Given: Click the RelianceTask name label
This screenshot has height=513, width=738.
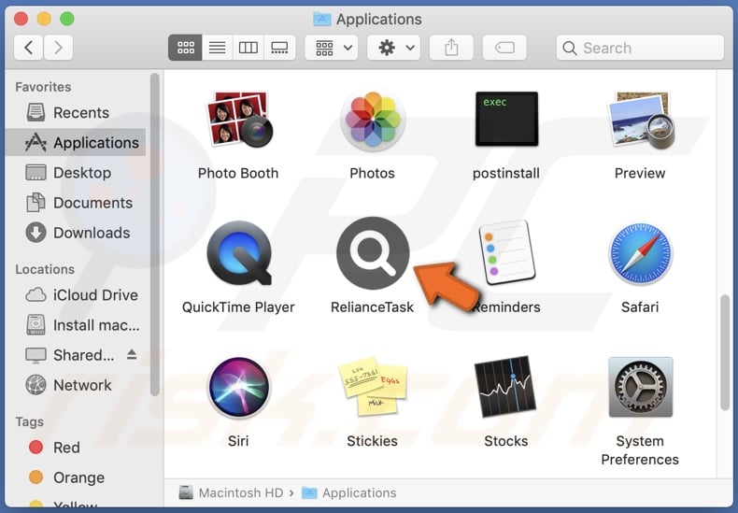Looking at the screenshot, I should 372,306.
